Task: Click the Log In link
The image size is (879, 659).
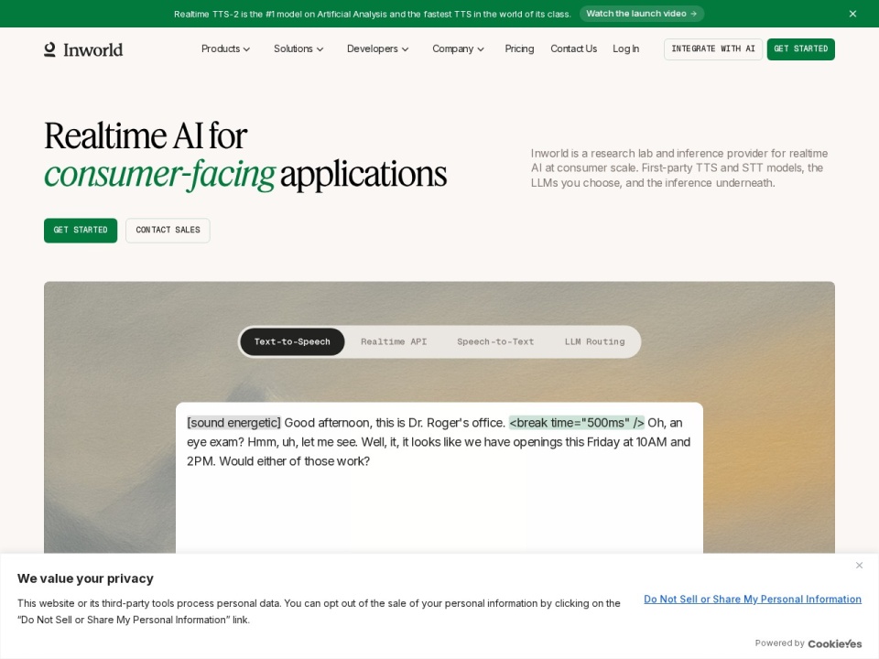Action: [x=625, y=49]
